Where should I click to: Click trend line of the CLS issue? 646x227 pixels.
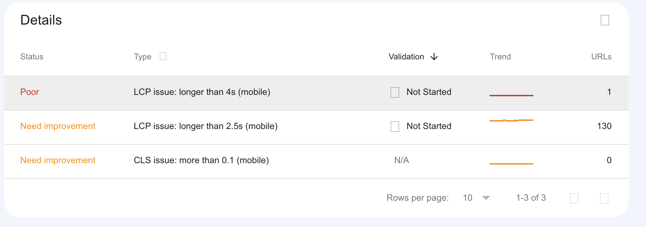[511, 164]
